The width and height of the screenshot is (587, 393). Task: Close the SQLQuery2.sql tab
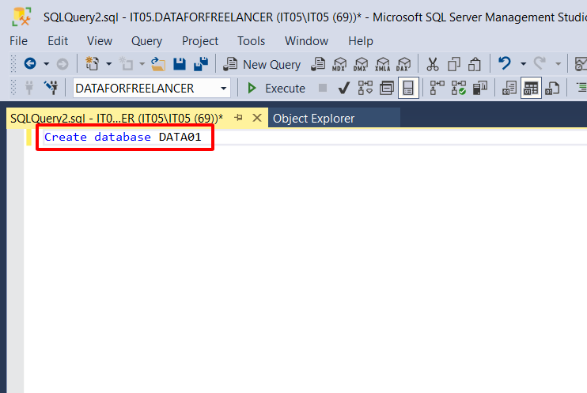[x=257, y=118]
